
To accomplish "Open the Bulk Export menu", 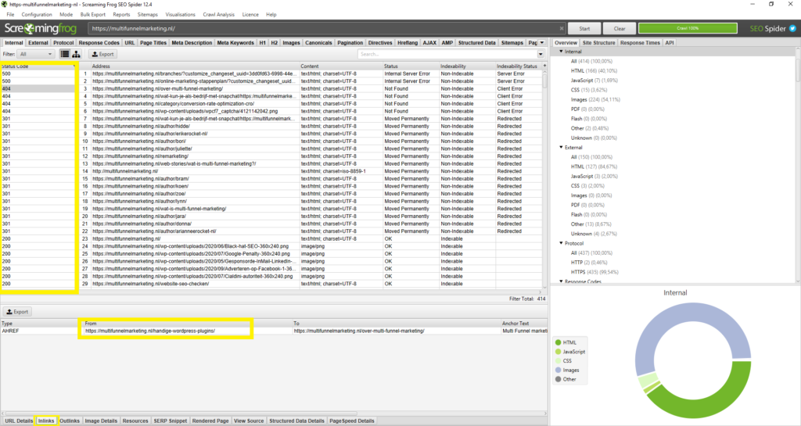I will [x=93, y=15].
